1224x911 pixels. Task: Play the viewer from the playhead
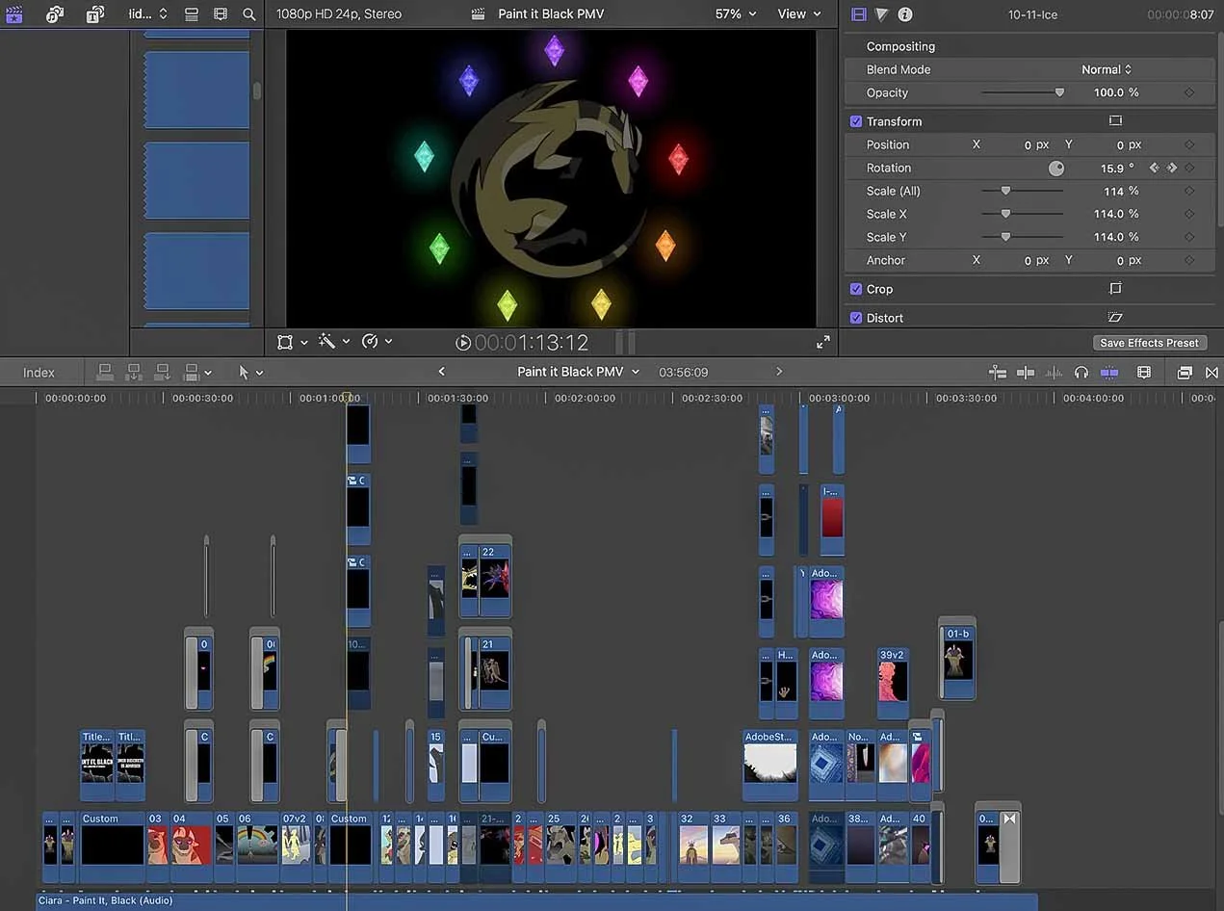[463, 342]
